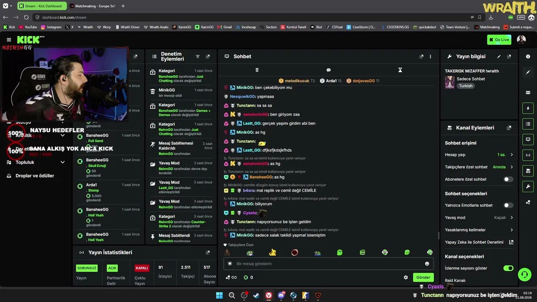Image resolution: width=537 pixels, height=302 pixels.
Task: Open the CSFloat bookmark
Action: pyautogui.click(x=334, y=27)
